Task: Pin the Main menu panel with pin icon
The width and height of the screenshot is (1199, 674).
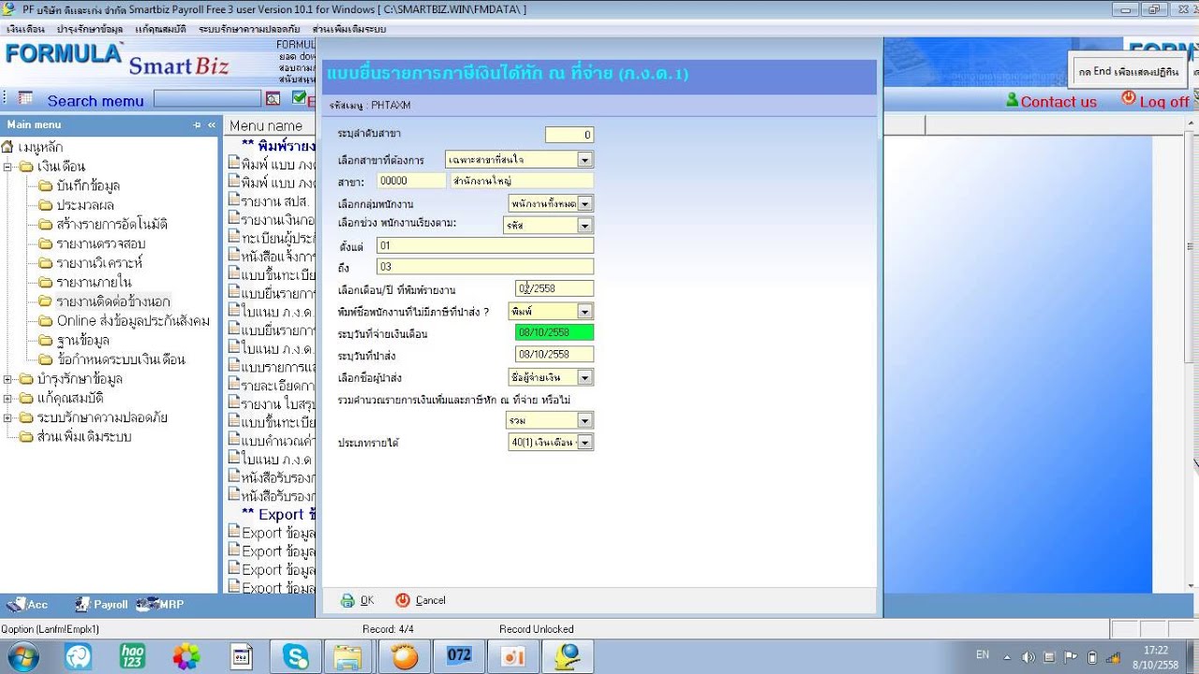Action: (198, 125)
